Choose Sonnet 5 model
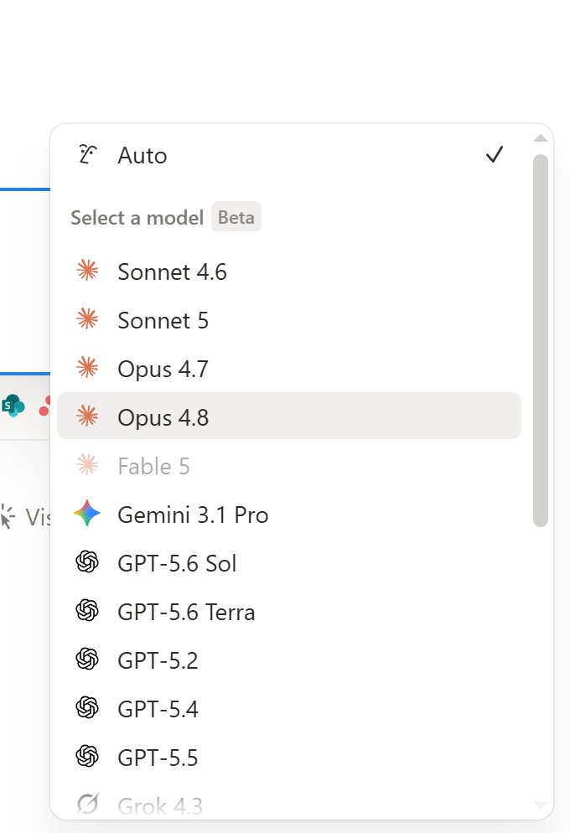 tap(289, 320)
